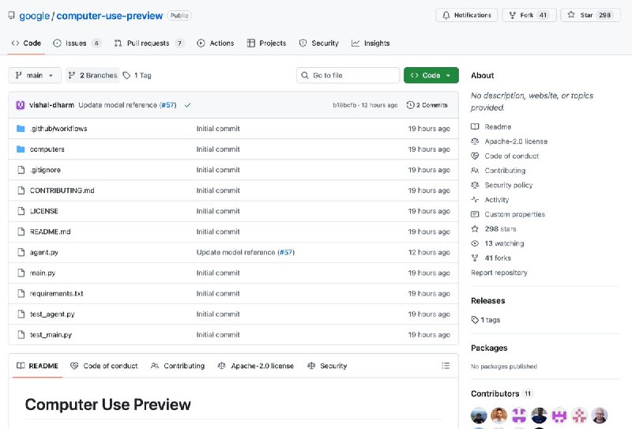Viewport: 632px width, 429px height.
Task: Focus the Go to file search field
Action: (x=348, y=75)
